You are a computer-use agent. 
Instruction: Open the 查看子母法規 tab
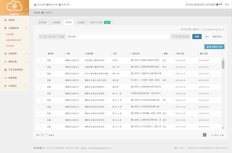[100, 22]
